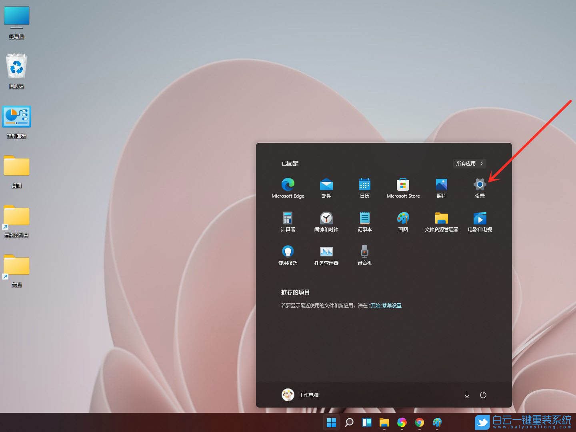The width and height of the screenshot is (576, 432).
Task: Open Chrome from the taskbar
Action: click(419, 422)
